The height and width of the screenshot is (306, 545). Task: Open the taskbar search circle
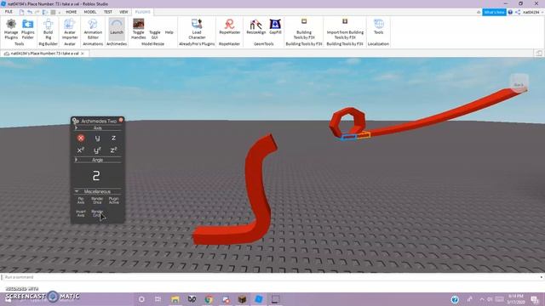pyautogui.click(x=141, y=299)
